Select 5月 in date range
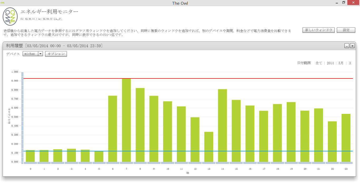Image resolution: width=360 pixels, height=191 pixels. point(341,63)
